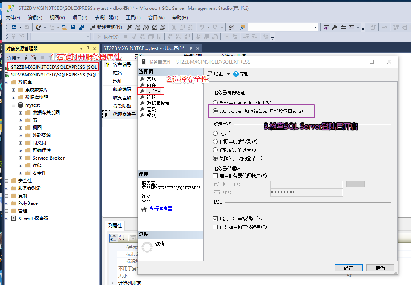Screen dimensions: 411x285
Task: Click the wrench properties icon in toolbar
Action: click(x=335, y=27)
